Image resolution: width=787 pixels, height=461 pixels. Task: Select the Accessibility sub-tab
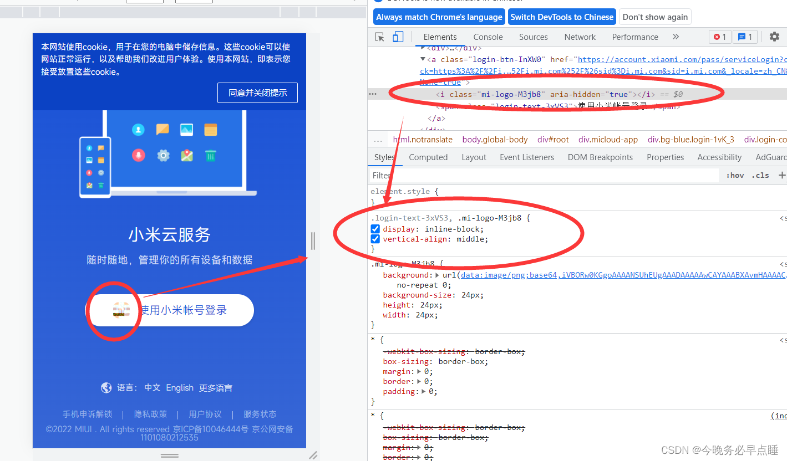719,157
